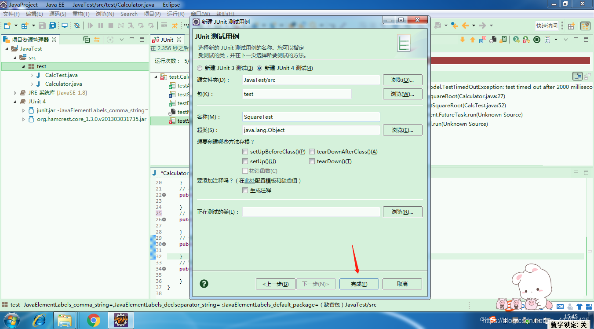Browse for the package with 浏览(W)
Viewport: 594px width, 329px height.
(402, 94)
